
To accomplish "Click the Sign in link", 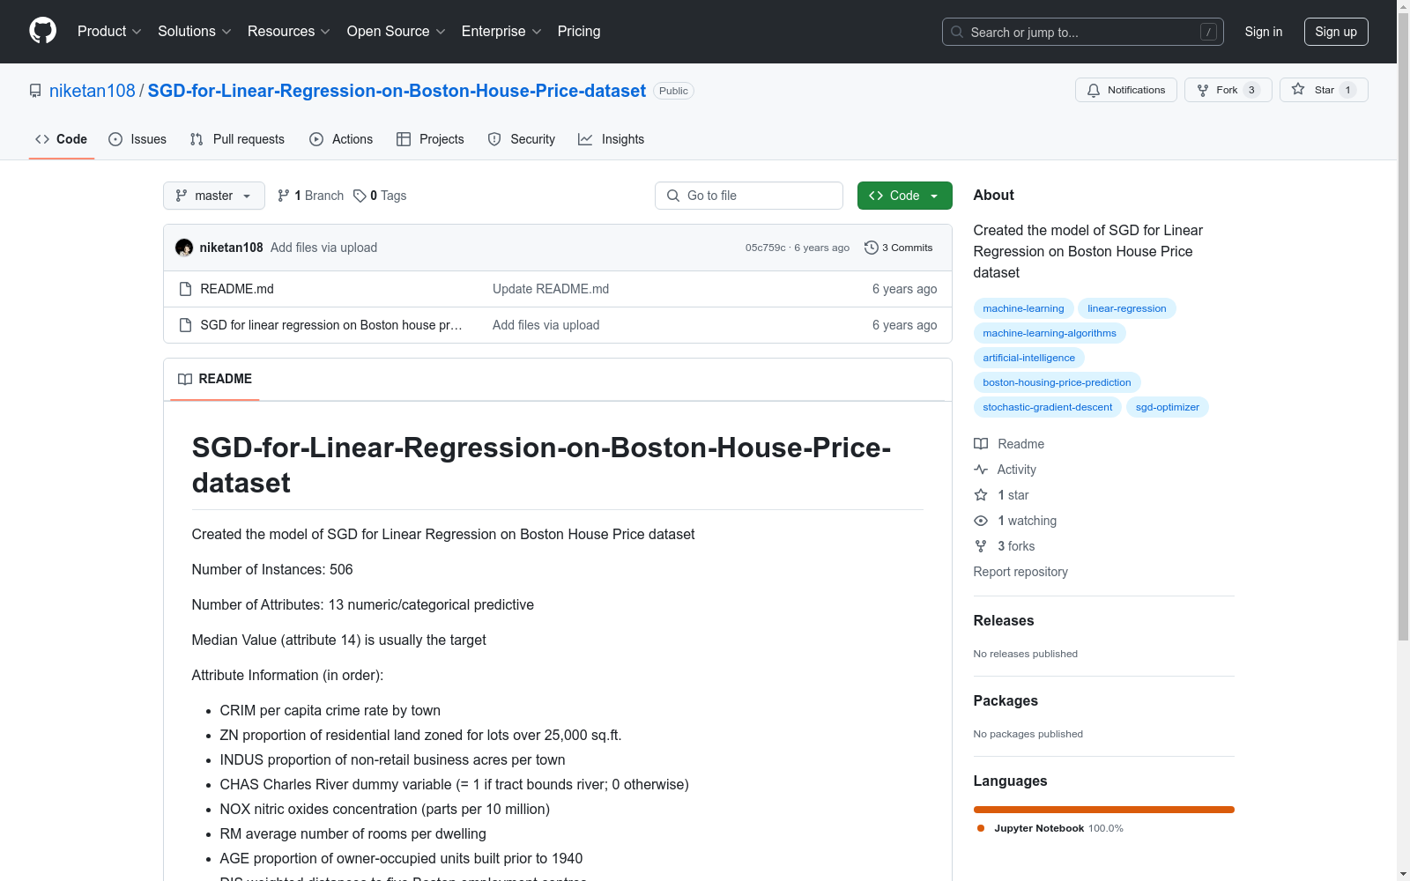I will tap(1264, 32).
